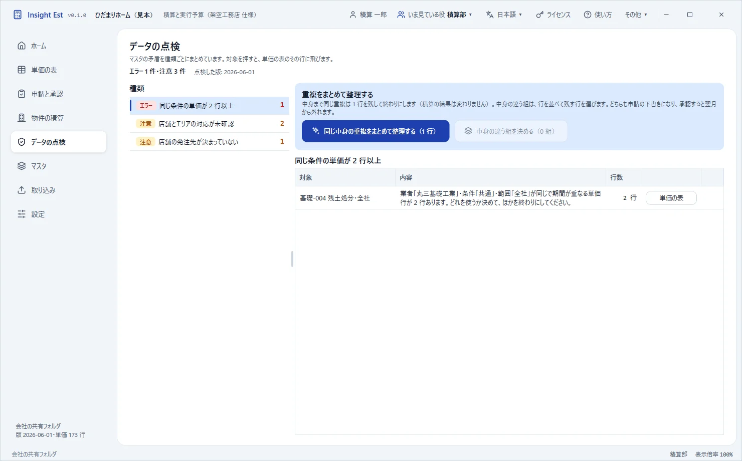Screen dimensions: 742x461
Task: Open 申請と承認 page
Action: [x=59, y=94]
